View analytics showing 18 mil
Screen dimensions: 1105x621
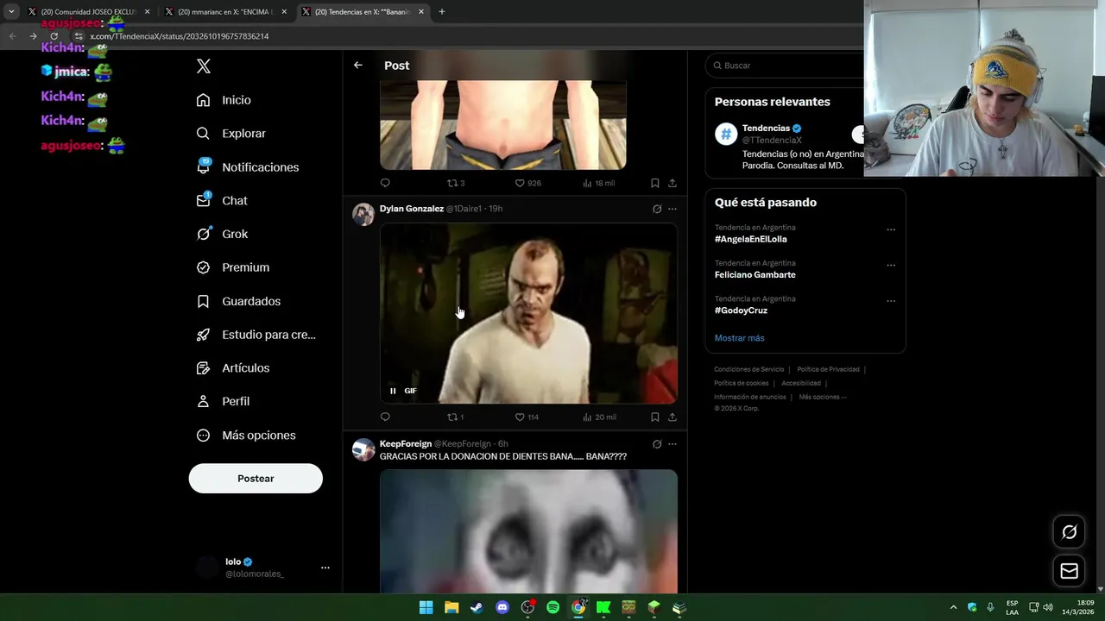[598, 183]
